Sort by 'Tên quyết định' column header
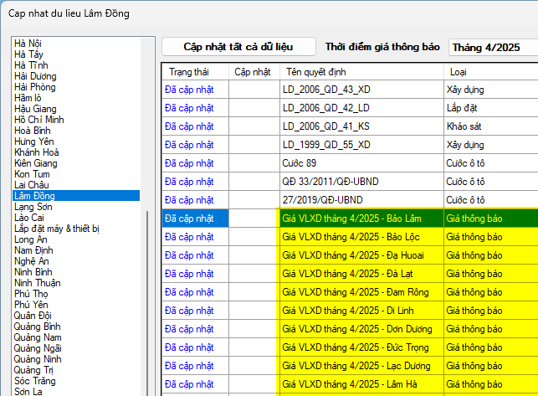This screenshot has width=538, height=396. 362,72
